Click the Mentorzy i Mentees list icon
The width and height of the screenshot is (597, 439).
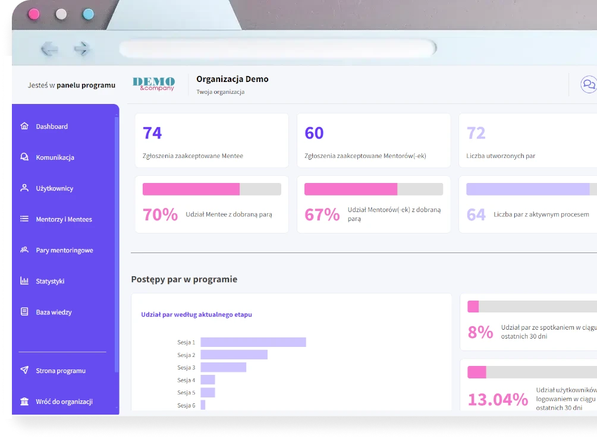(24, 219)
